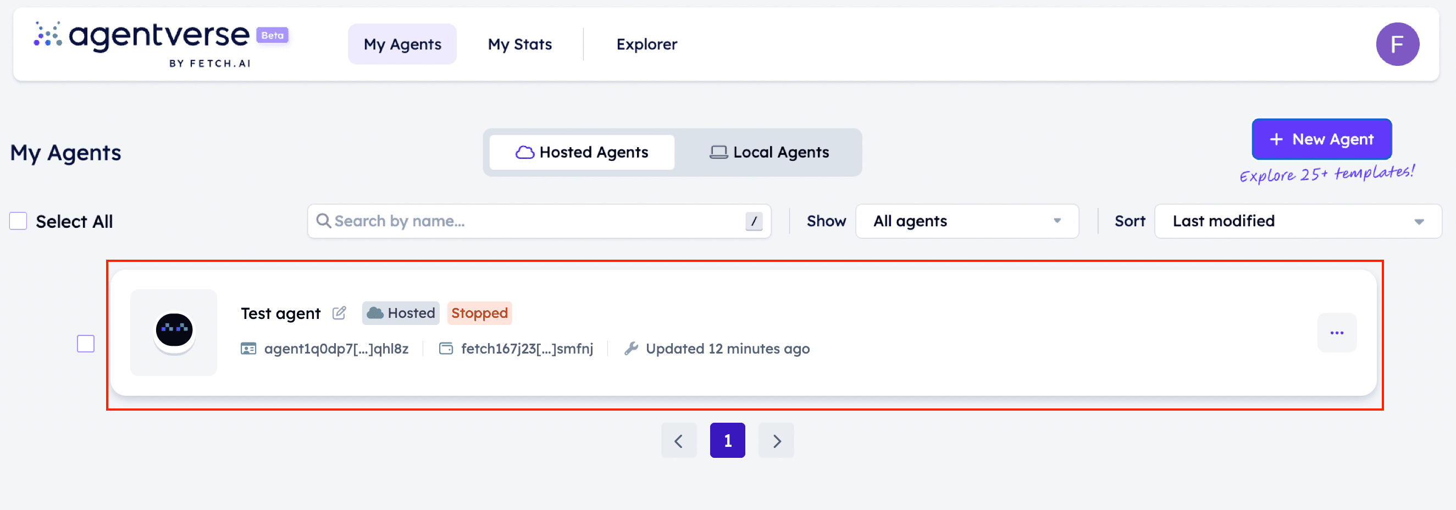Open the Show All agents dropdown
This screenshot has height=510, width=1456.
coord(966,221)
